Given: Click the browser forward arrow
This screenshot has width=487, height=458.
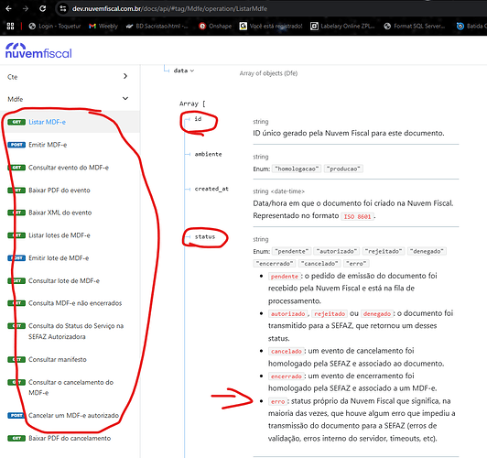Looking at the screenshot, I should click(x=26, y=8).
